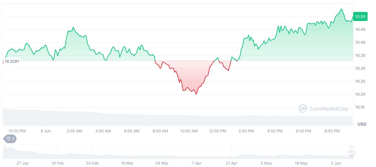
Task: Select 7 Apr on the overview timeline
Action: pyautogui.click(x=196, y=163)
